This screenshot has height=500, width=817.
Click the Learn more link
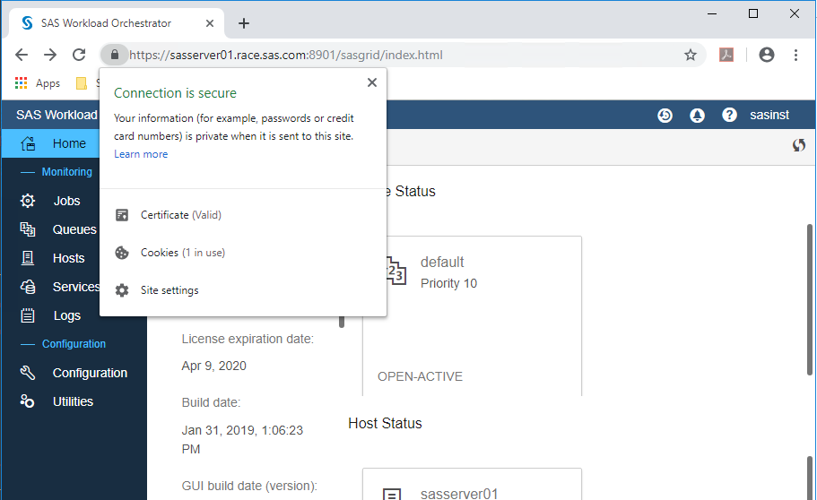coord(141,154)
